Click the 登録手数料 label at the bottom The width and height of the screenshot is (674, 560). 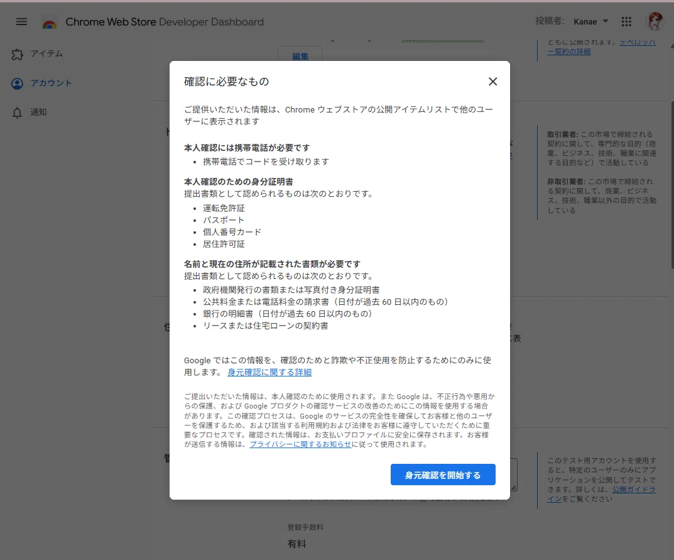pos(305,527)
